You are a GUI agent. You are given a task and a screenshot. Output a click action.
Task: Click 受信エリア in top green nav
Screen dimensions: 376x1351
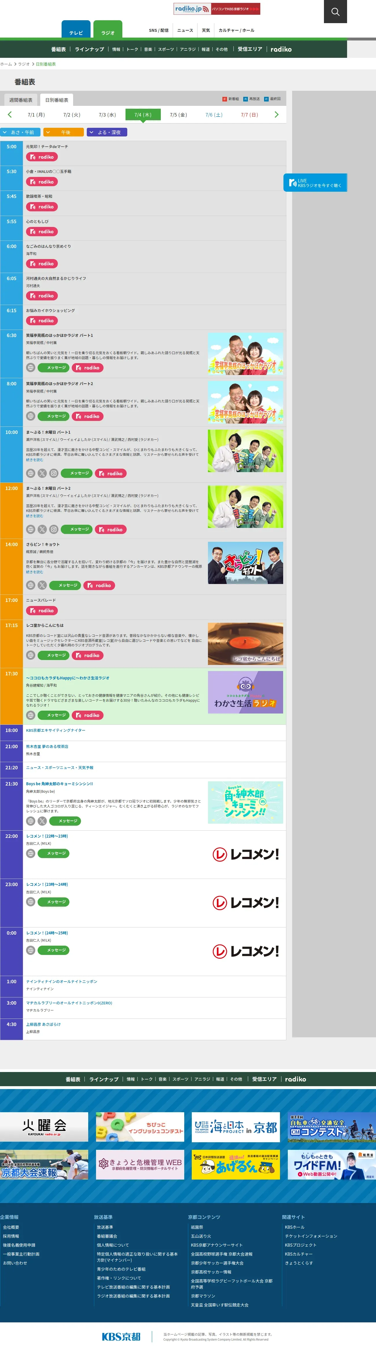250,49
